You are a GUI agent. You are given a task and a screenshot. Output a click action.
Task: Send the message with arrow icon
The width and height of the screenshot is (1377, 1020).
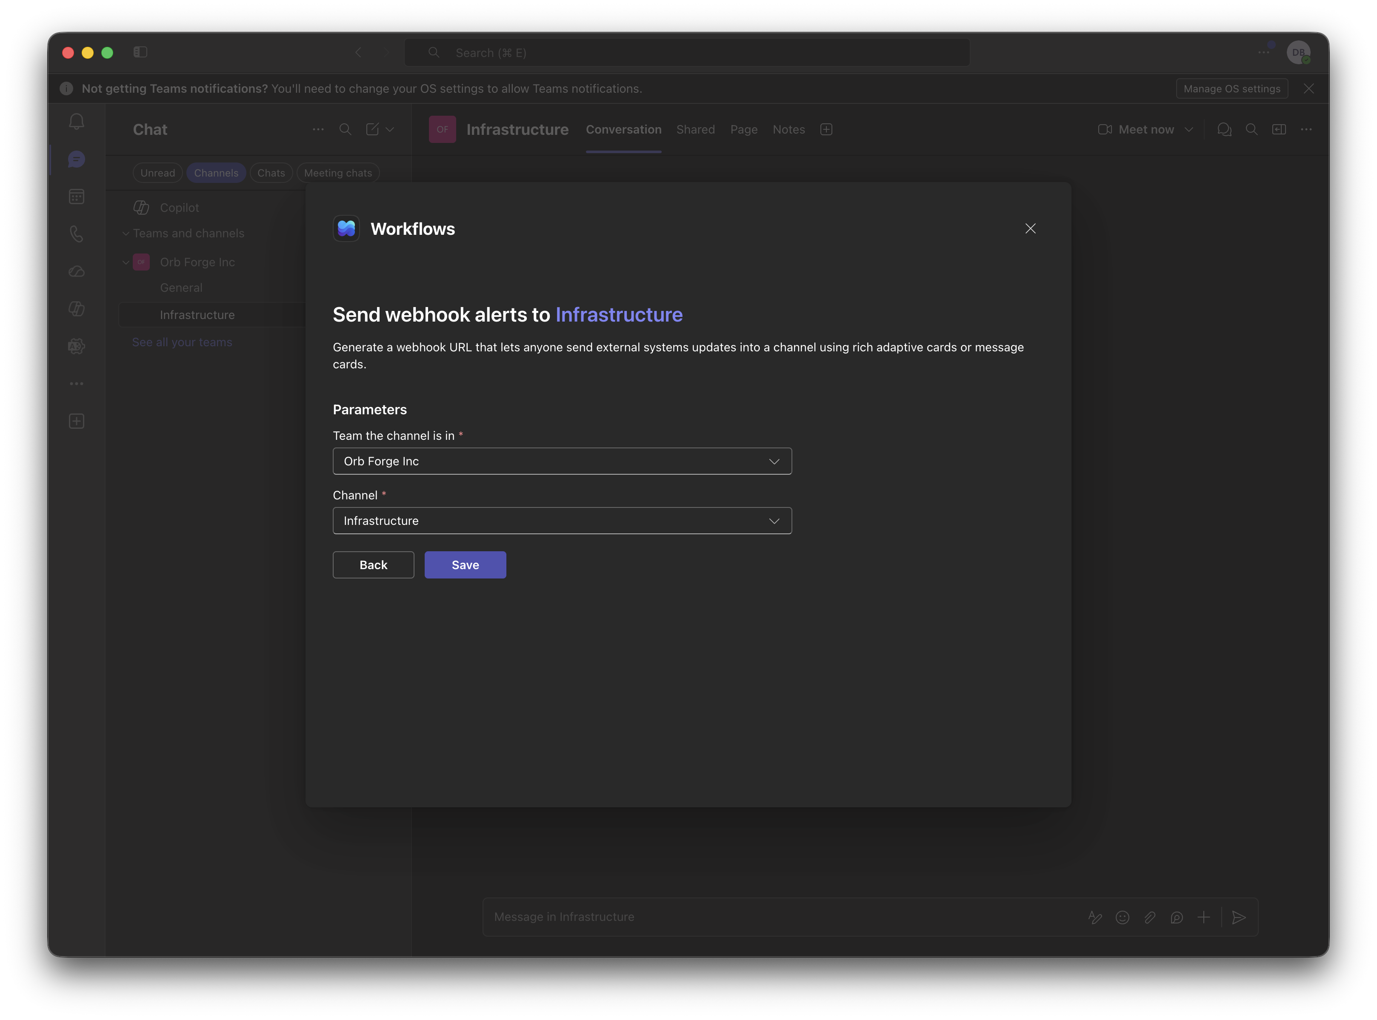click(x=1239, y=917)
